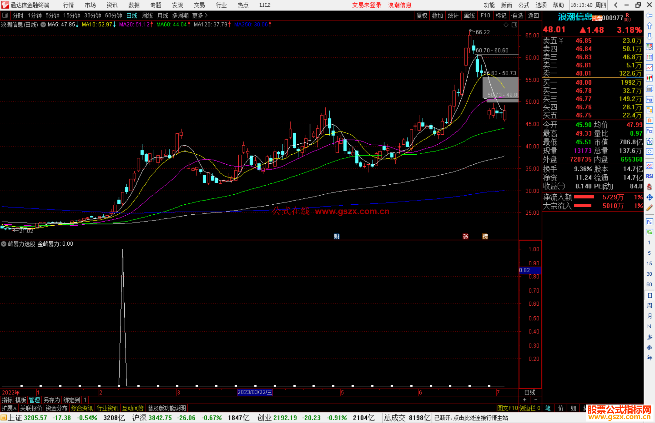Click the f(x) formula icon in sidebar
The height and width of the screenshot is (423, 655).
pos(649,141)
